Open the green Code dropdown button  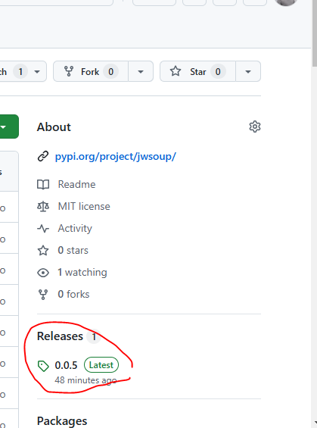tap(8, 127)
